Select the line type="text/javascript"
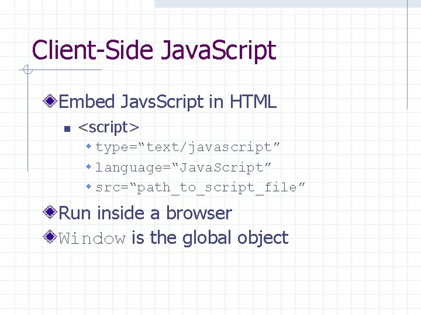421x315 pixels. point(188,148)
